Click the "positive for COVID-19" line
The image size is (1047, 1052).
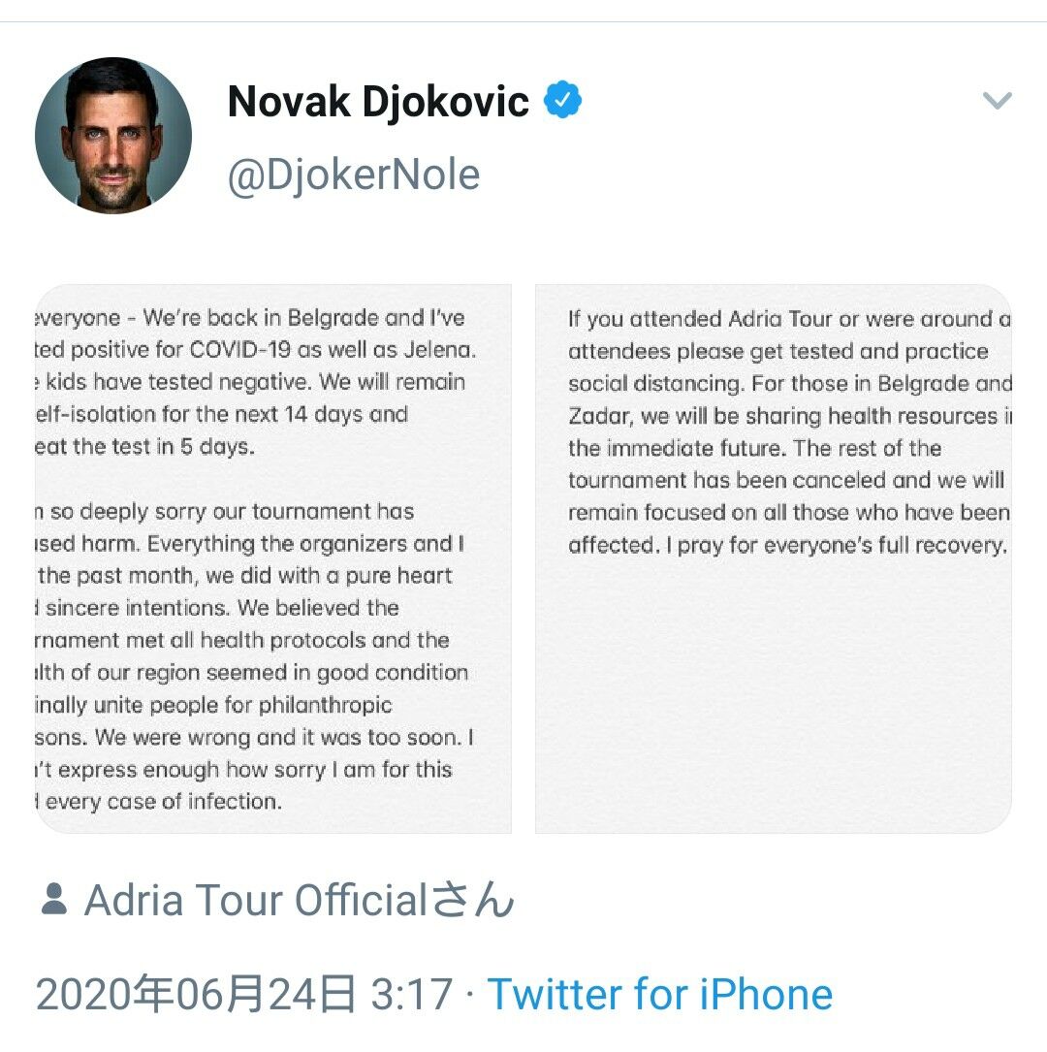(254, 350)
